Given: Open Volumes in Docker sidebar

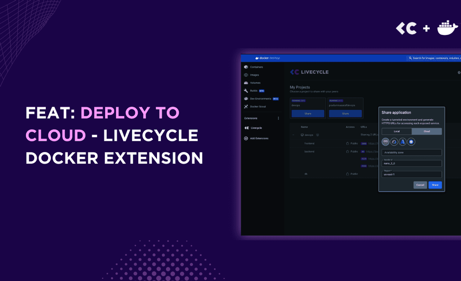Looking at the screenshot, I should [x=252, y=83].
